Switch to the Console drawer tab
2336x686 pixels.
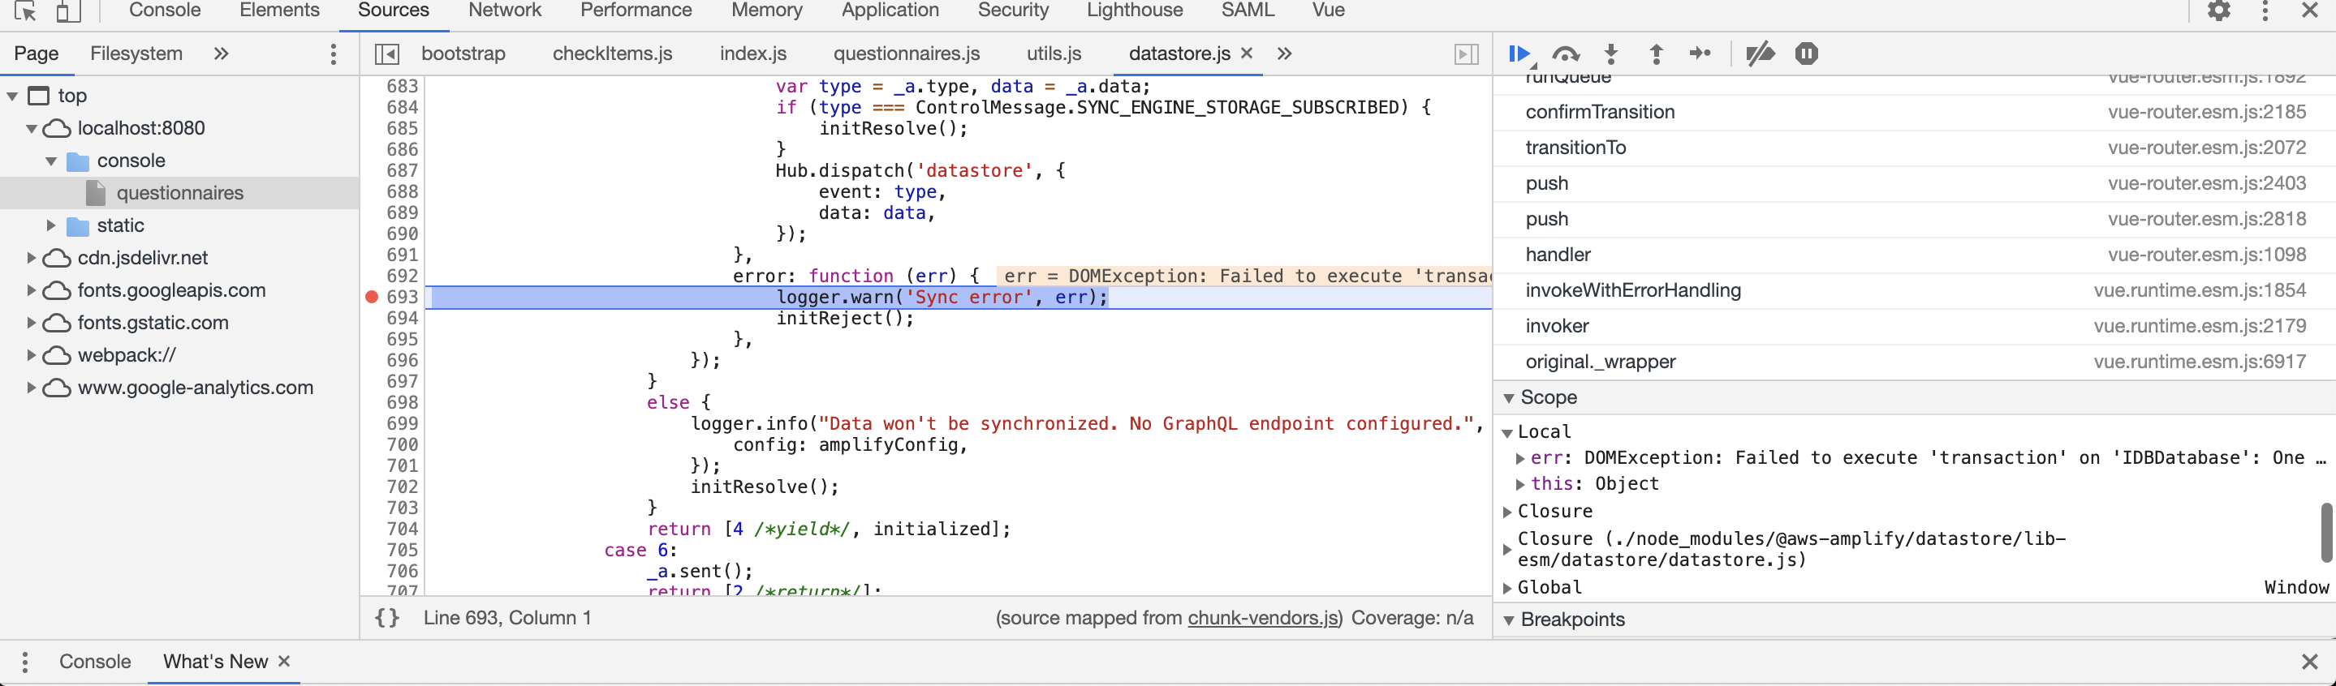[x=95, y=662]
